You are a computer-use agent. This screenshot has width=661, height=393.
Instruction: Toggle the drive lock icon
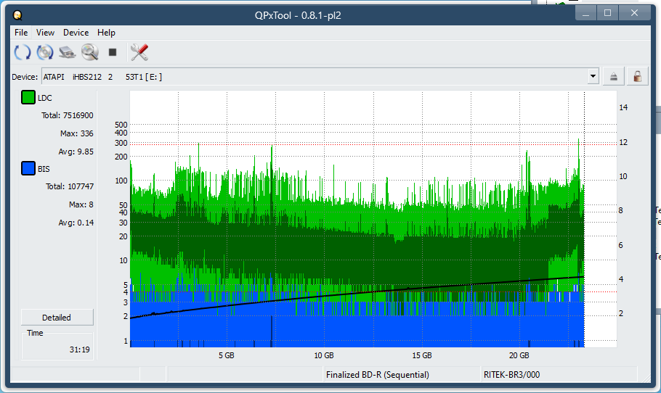click(x=638, y=77)
